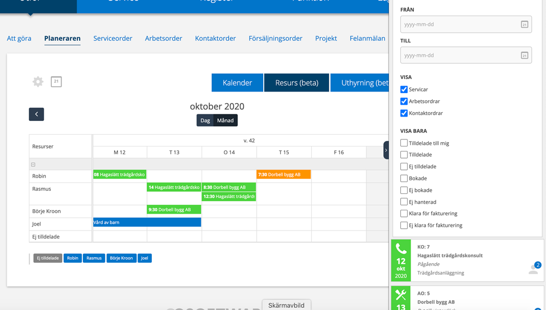The height and width of the screenshot is (310, 546).
Task: Open Börje Kroon's 9:30 Dorbell bygg event
Action: coord(174,210)
